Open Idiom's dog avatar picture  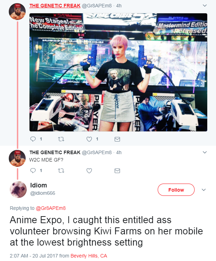click(x=18, y=190)
